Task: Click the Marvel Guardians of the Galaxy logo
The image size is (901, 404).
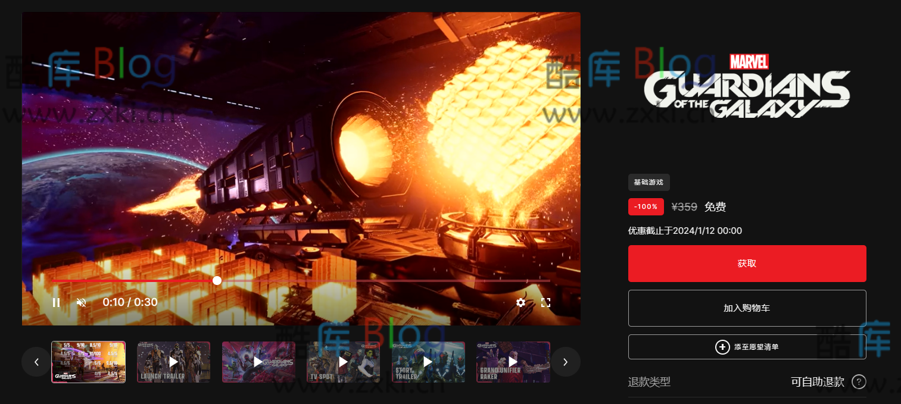Action: (x=747, y=87)
